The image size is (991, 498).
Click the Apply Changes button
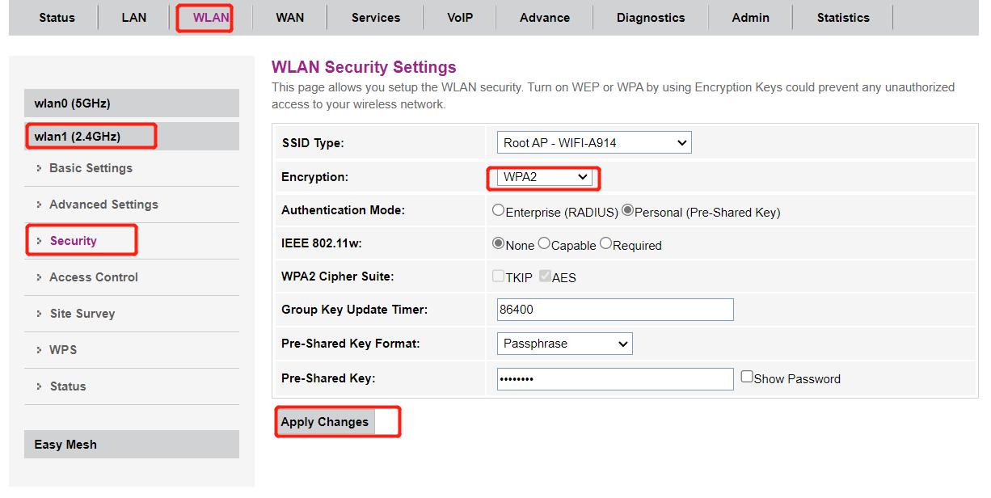tap(325, 422)
